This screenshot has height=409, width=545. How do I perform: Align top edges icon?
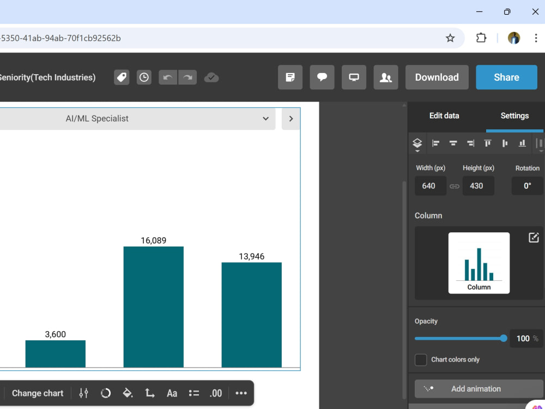[488, 143]
